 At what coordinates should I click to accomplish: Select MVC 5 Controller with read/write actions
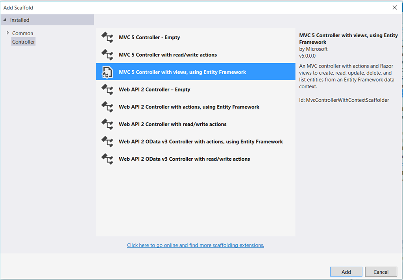pyautogui.click(x=196, y=55)
